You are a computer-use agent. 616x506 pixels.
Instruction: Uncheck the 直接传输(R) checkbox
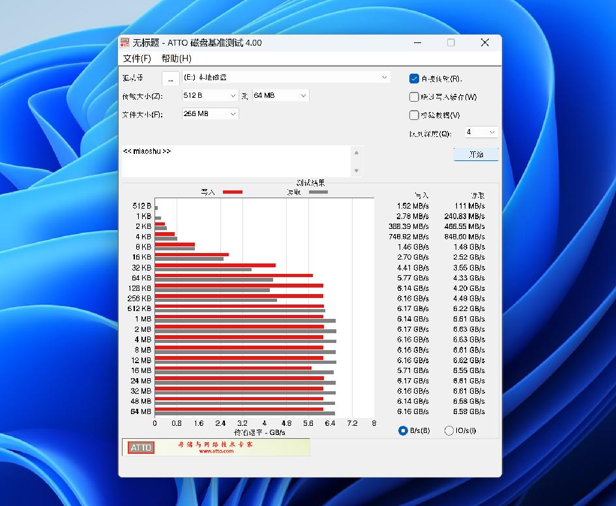point(415,78)
